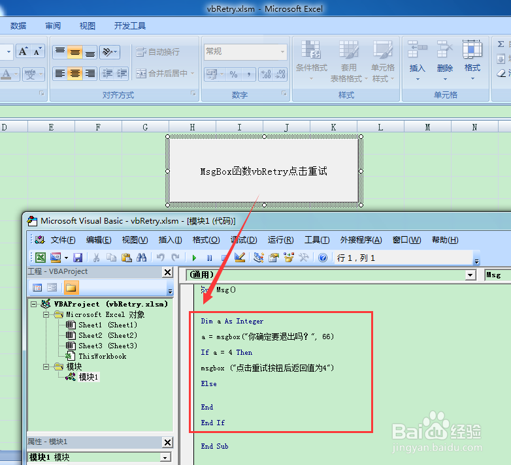Screen dimensions: 511x465
Task: Open 条件格式 conditional formatting
Action: (311, 61)
